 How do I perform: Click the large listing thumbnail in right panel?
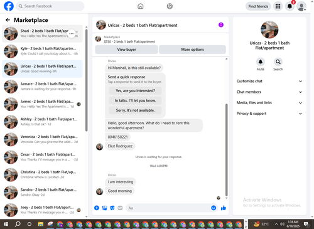269,29
